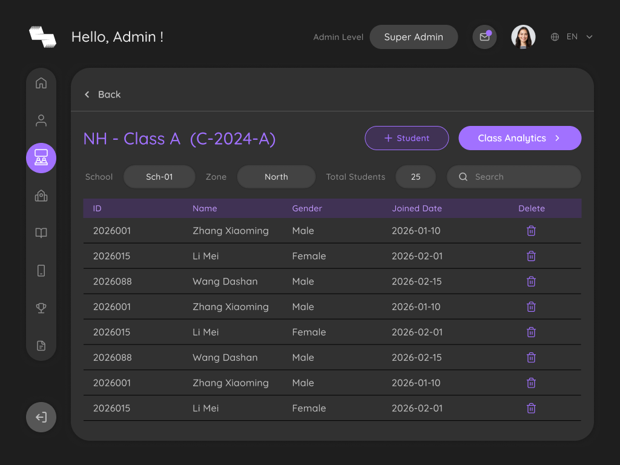
Task: Open the mail notifications icon
Action: pos(484,37)
